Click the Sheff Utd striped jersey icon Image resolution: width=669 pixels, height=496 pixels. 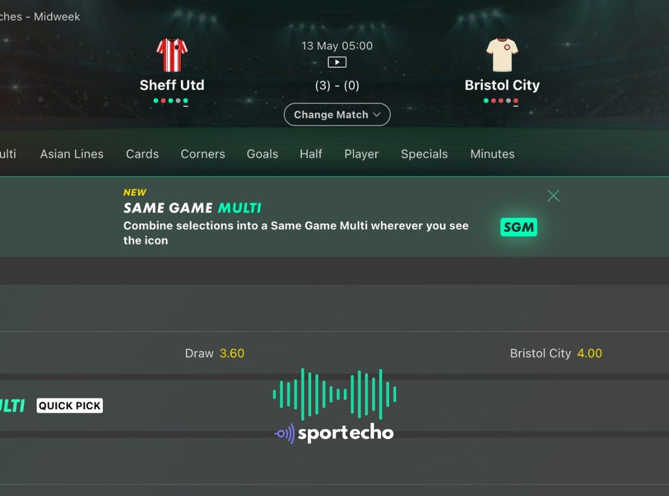172,55
